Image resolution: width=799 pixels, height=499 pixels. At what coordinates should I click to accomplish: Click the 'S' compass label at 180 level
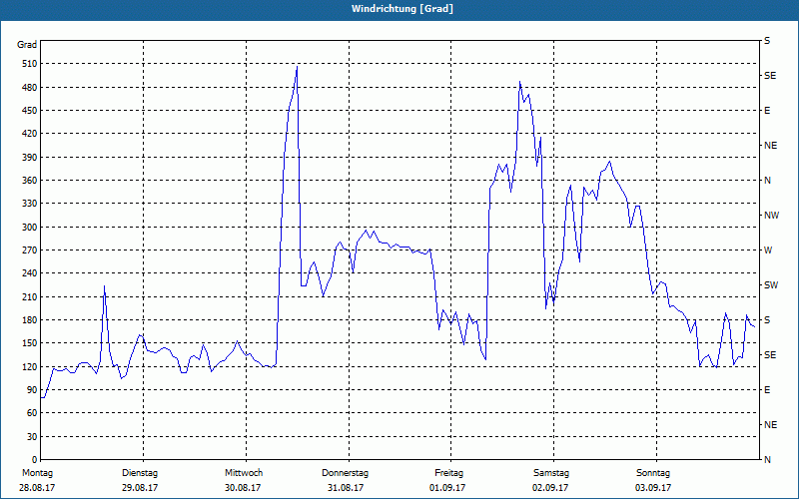(767, 320)
